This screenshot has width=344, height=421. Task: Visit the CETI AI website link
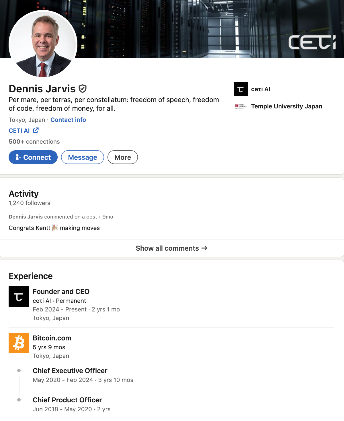pos(19,130)
